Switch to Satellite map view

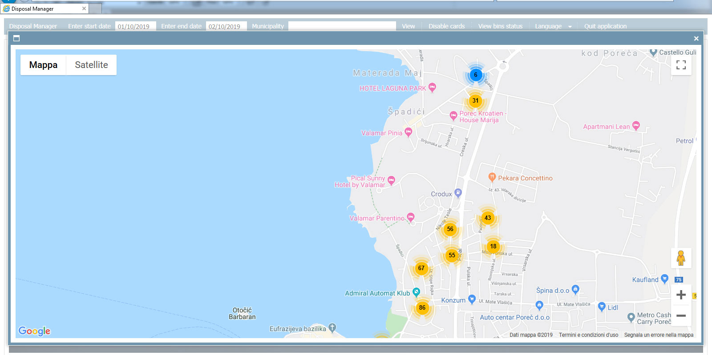(91, 65)
